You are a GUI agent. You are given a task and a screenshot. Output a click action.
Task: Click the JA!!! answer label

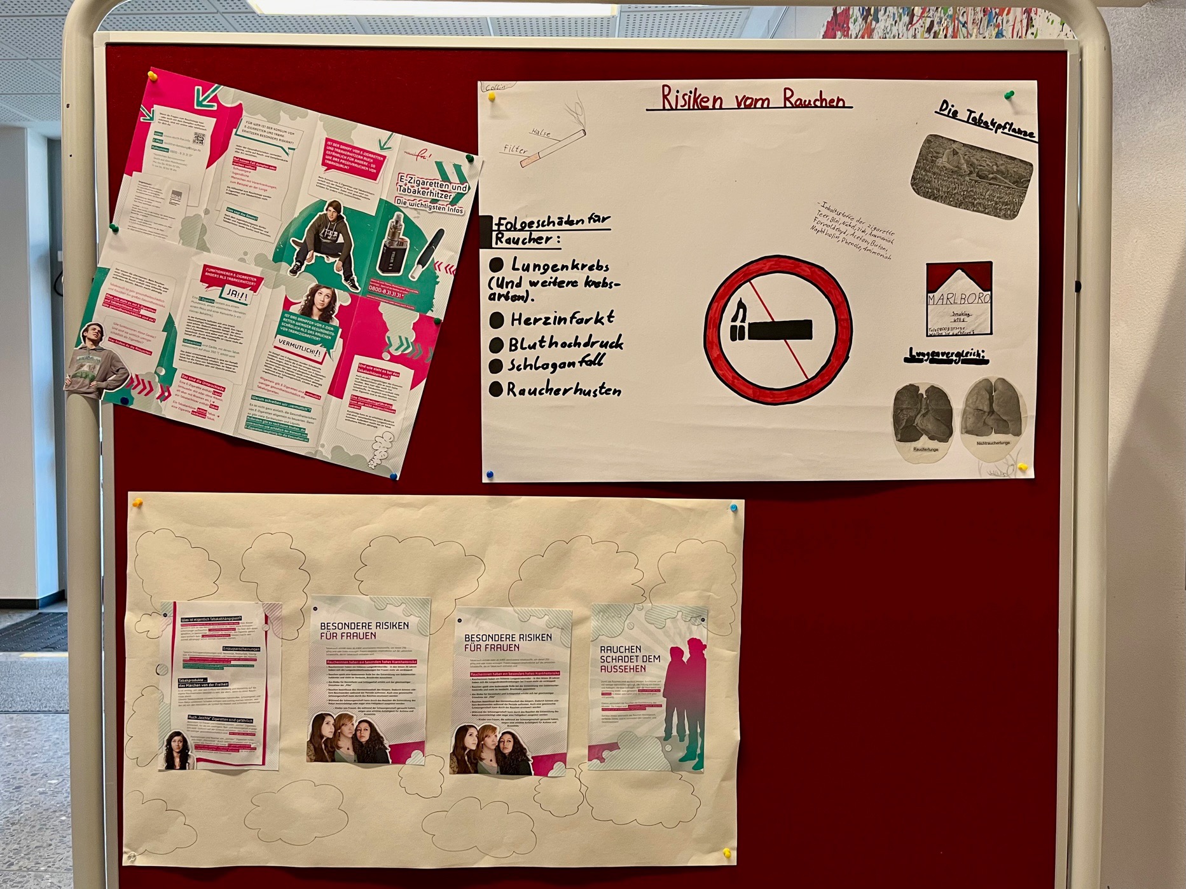click(235, 292)
